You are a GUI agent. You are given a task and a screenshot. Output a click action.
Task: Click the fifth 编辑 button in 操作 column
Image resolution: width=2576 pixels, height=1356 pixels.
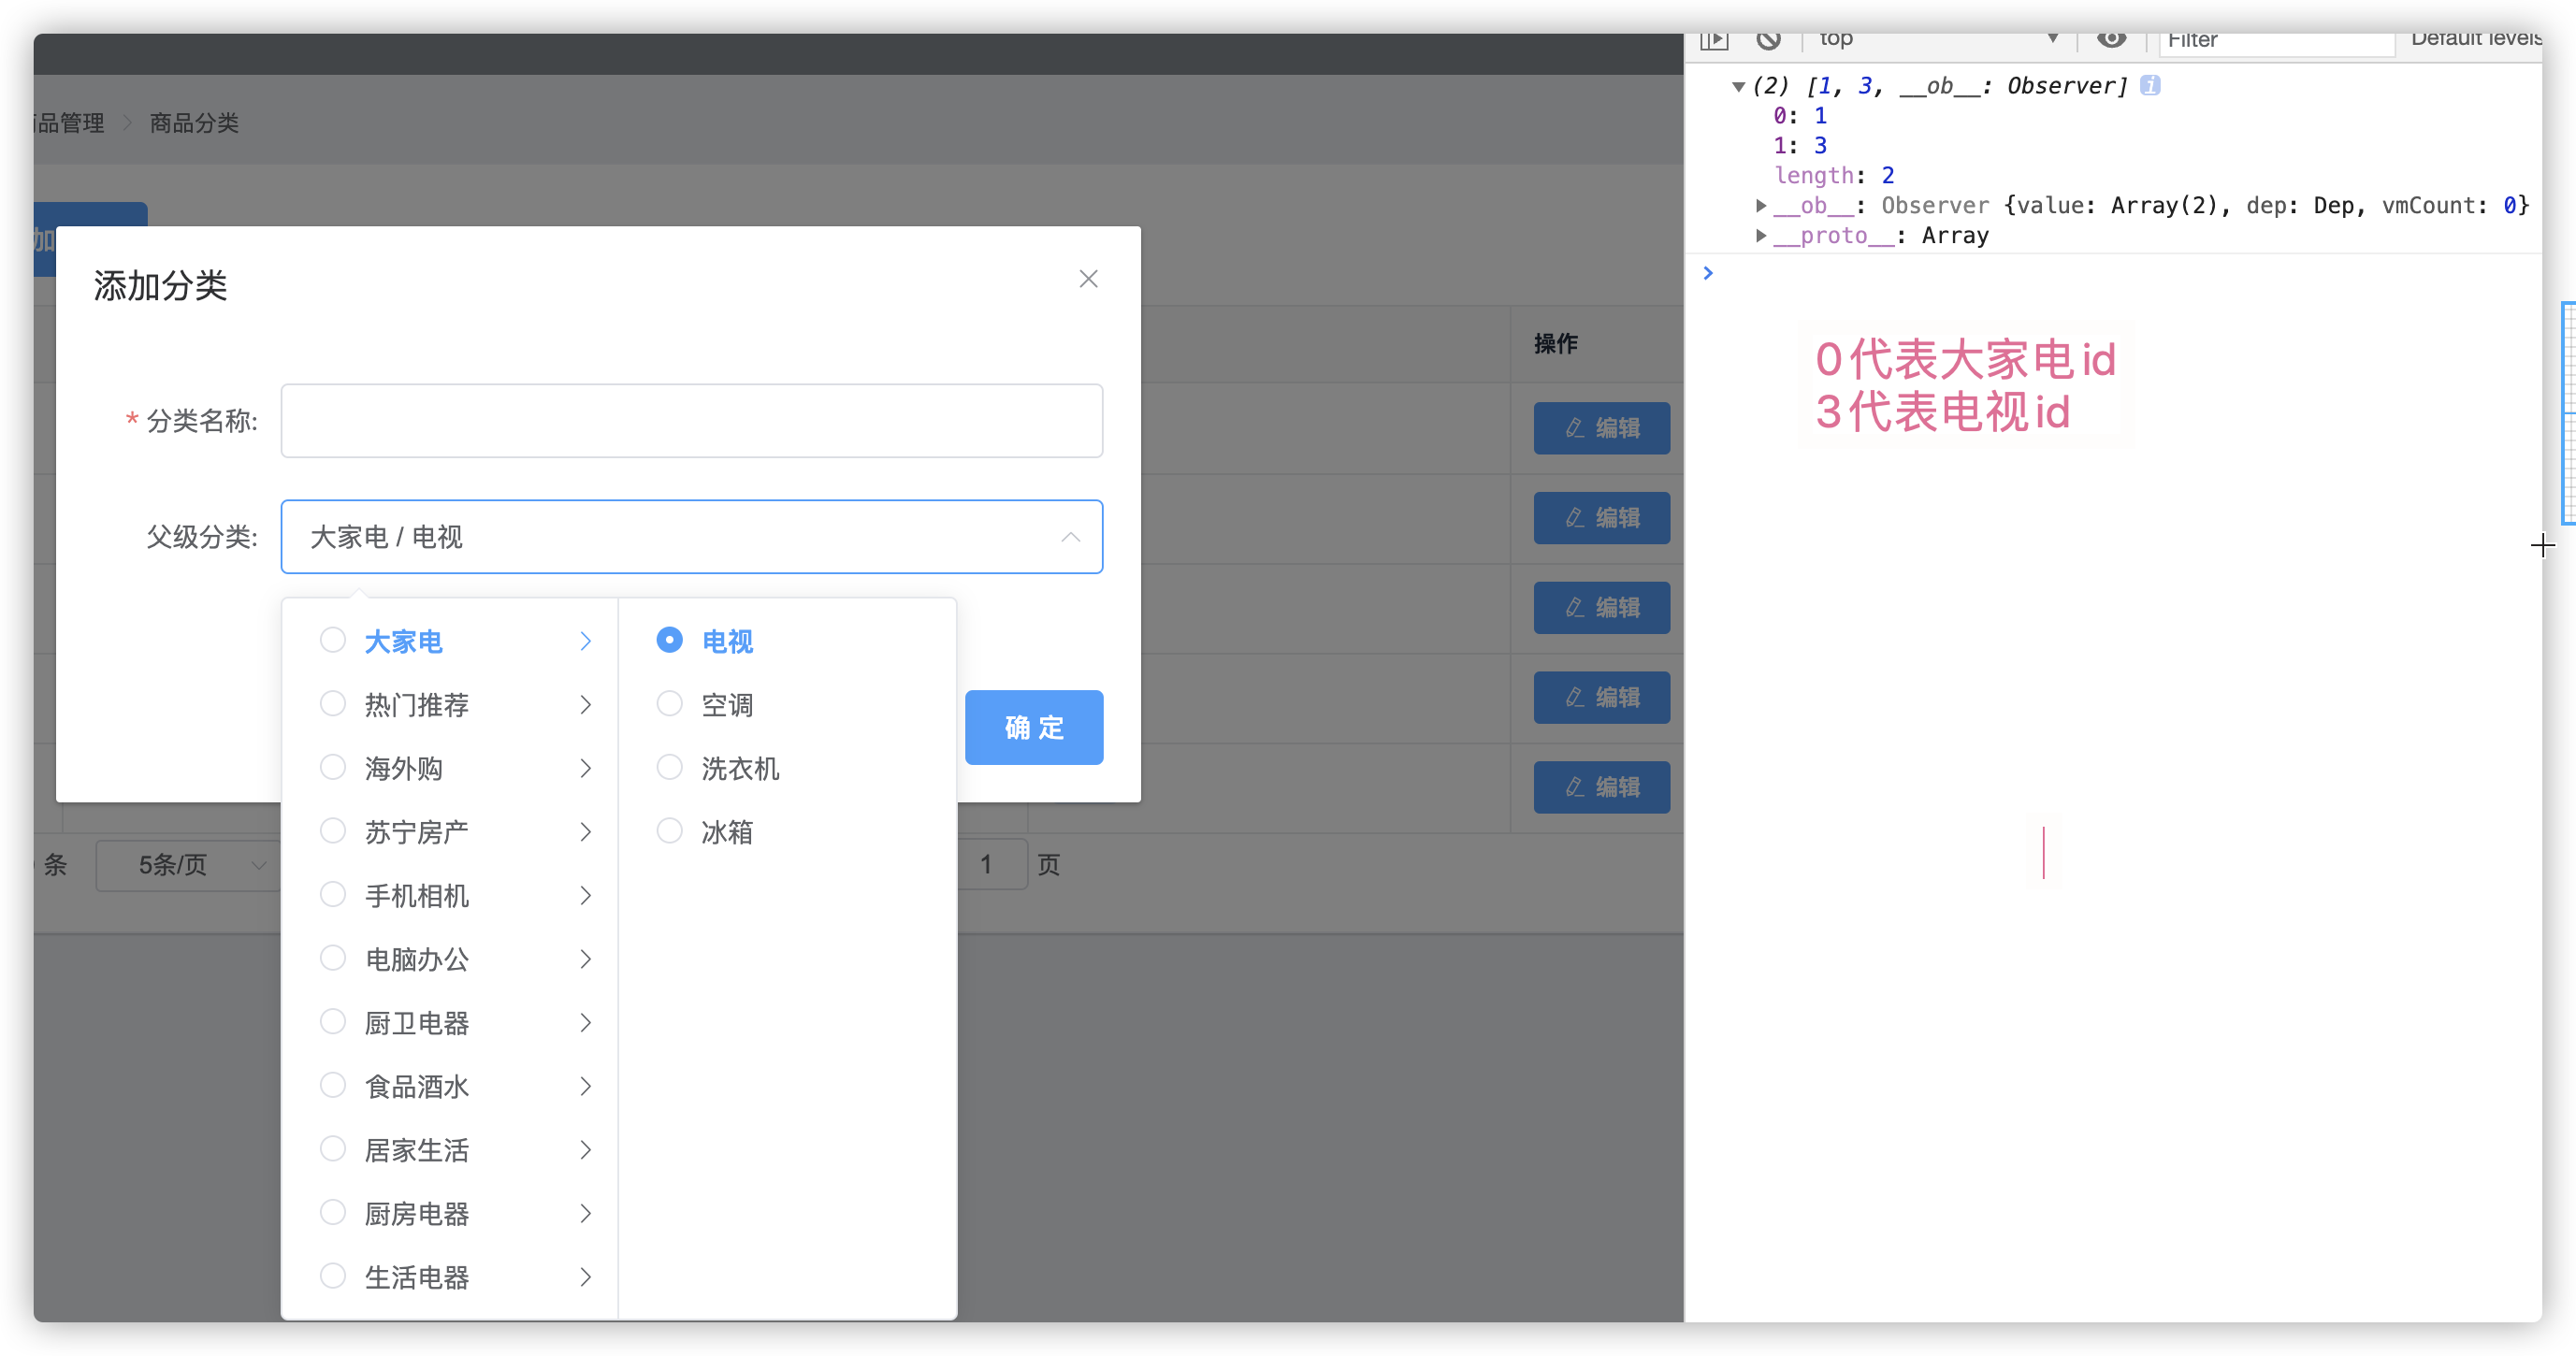click(x=1601, y=787)
